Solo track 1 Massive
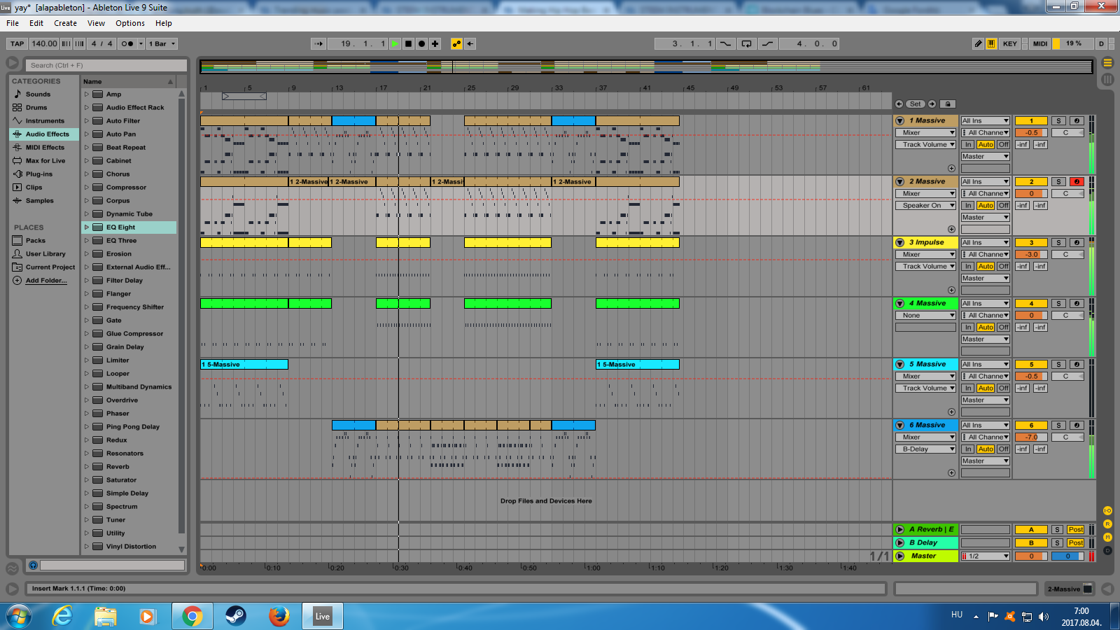This screenshot has height=630, width=1120. 1058,121
